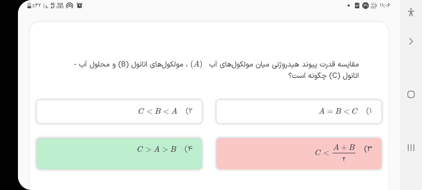Tap the clock time in status bar
This screenshot has width=422, height=190.
click(385, 6)
